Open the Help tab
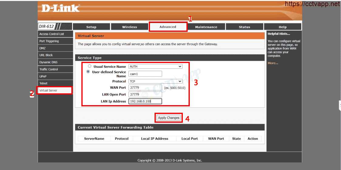The height and width of the screenshot is (170, 341). pyautogui.click(x=282, y=27)
